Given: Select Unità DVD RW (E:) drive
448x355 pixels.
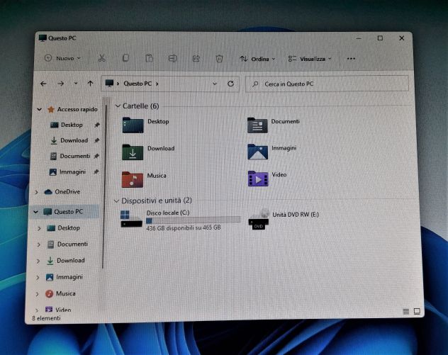Looking at the screenshot, I should point(284,220).
